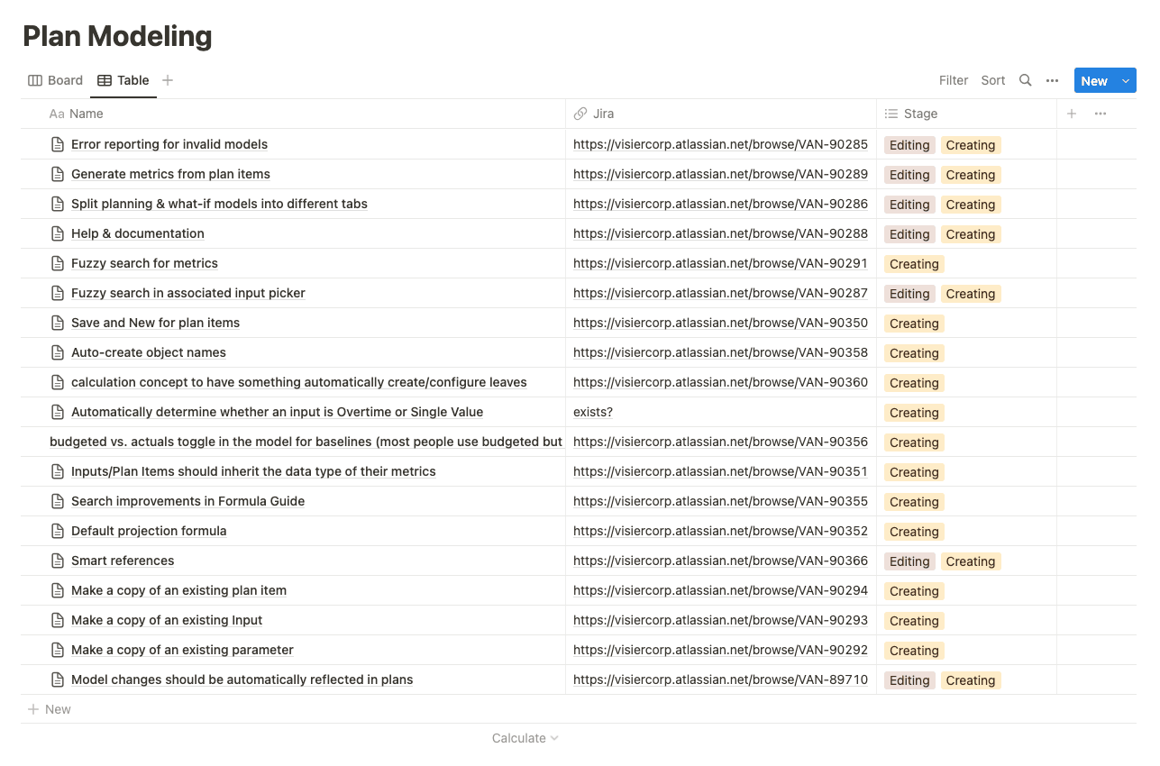Click Editing tag in Smart references row
The image size is (1160, 766).
909,561
